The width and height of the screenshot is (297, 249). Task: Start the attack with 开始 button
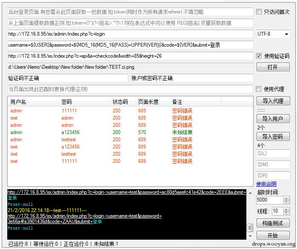tap(273, 235)
